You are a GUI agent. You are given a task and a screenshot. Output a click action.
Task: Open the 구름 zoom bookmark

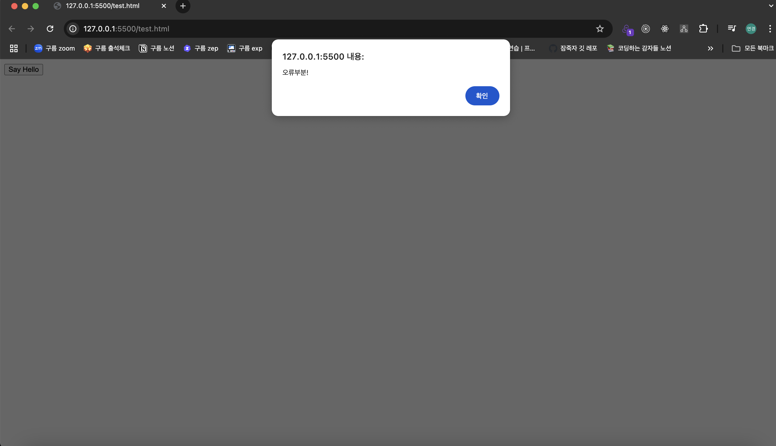55,48
